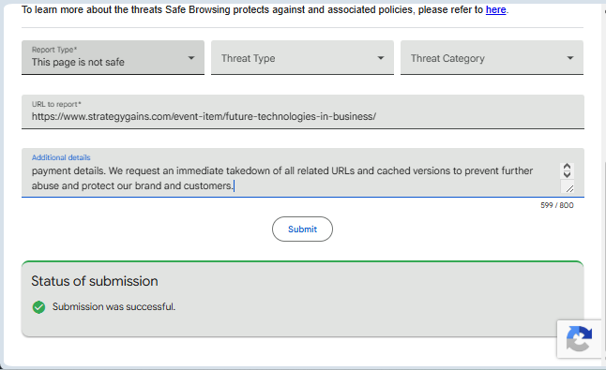Expand the Threat Type dropdown
Viewport: 606px width, 370px height.
(x=302, y=57)
